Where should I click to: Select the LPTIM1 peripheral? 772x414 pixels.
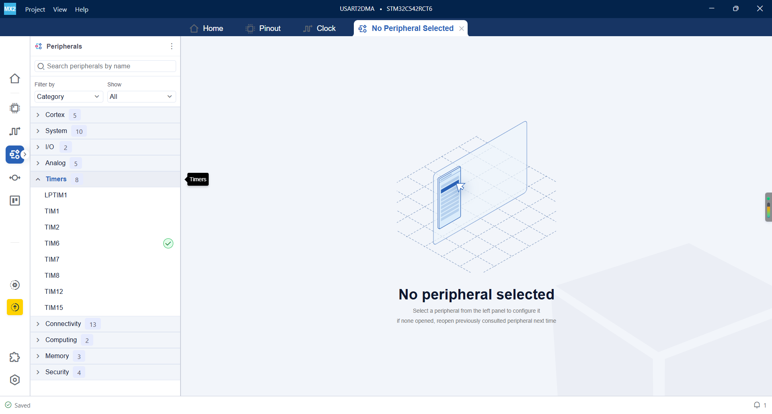coord(105,195)
